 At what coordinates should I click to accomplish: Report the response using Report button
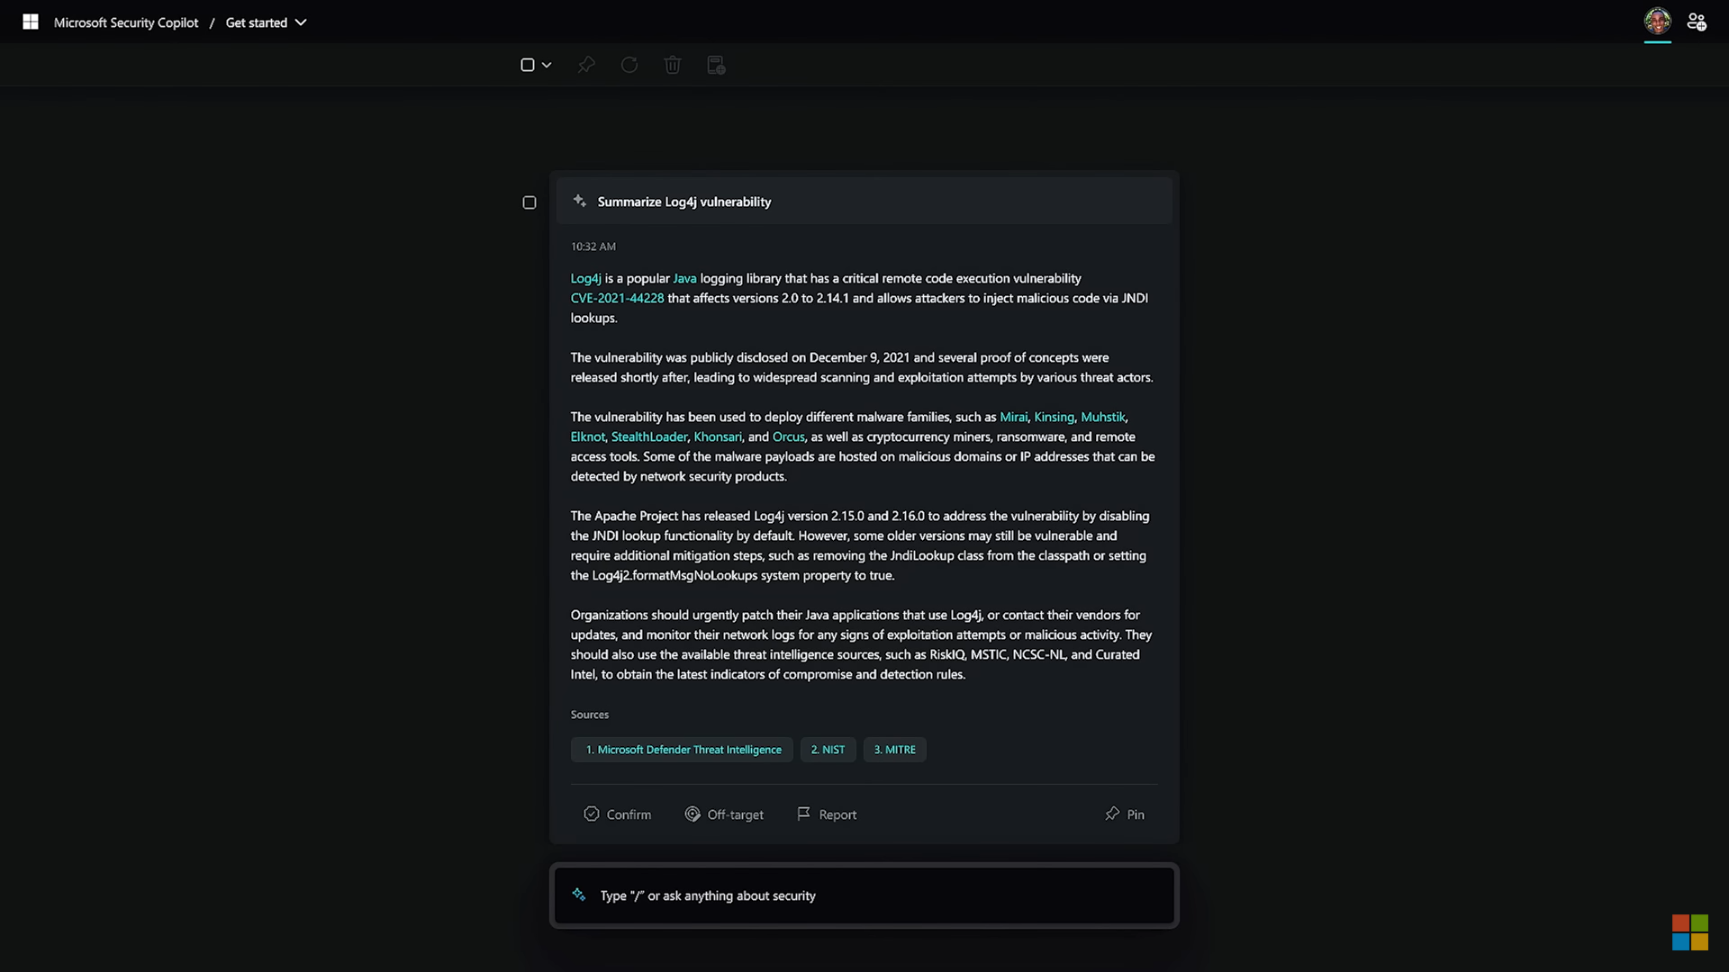coord(827,814)
